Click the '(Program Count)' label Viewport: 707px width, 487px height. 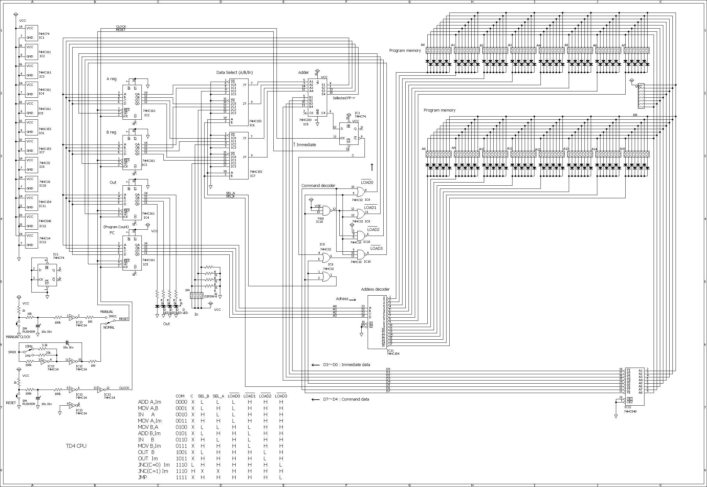point(116,227)
